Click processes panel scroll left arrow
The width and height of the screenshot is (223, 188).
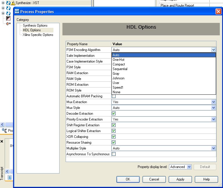pos(2,125)
